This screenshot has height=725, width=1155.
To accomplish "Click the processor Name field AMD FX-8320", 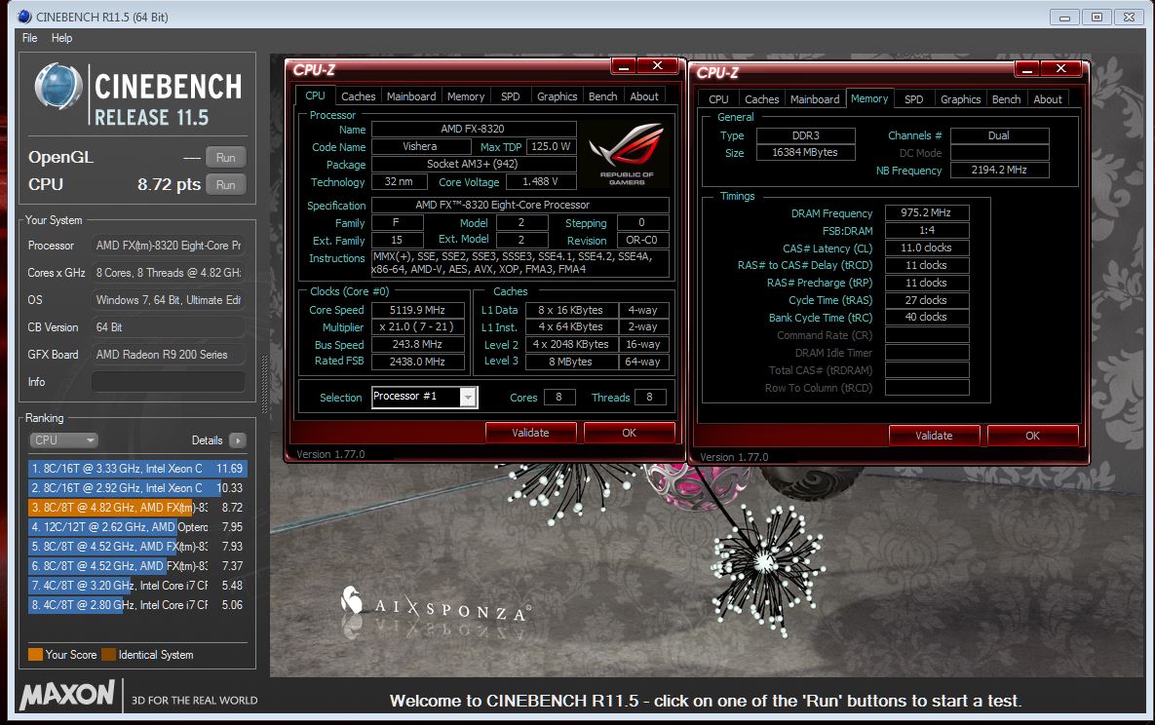I will pyautogui.click(x=473, y=129).
